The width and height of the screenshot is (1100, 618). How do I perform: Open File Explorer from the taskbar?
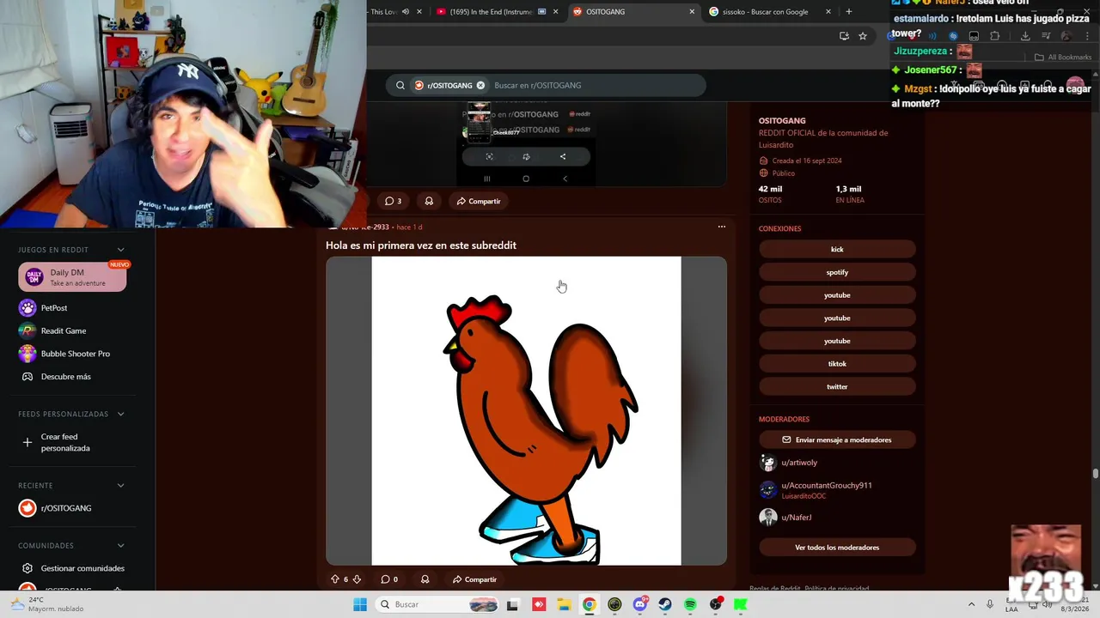click(x=564, y=604)
